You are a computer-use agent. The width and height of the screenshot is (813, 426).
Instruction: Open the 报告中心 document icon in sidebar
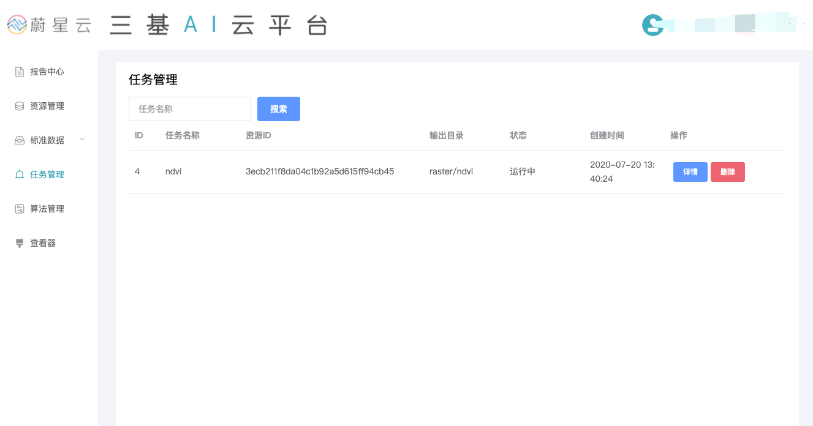pyautogui.click(x=20, y=72)
